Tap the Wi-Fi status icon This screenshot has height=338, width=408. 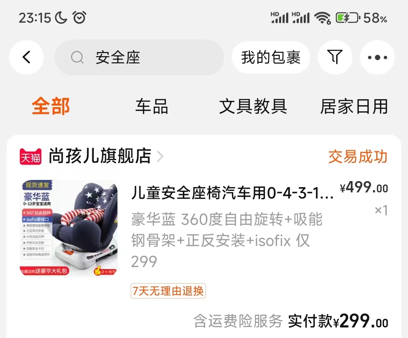click(x=322, y=18)
